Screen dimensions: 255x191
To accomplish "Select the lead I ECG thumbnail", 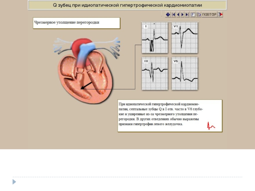I will tap(155, 38).
